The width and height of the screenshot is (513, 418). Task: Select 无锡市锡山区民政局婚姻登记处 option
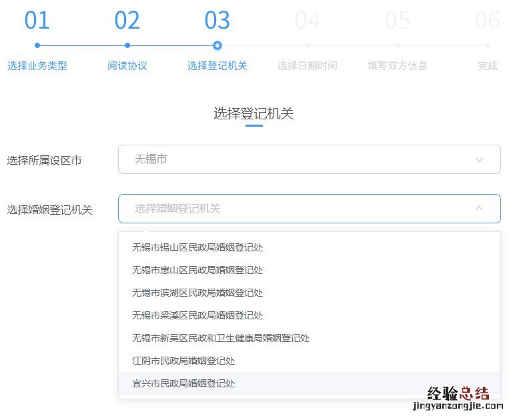tap(197, 247)
